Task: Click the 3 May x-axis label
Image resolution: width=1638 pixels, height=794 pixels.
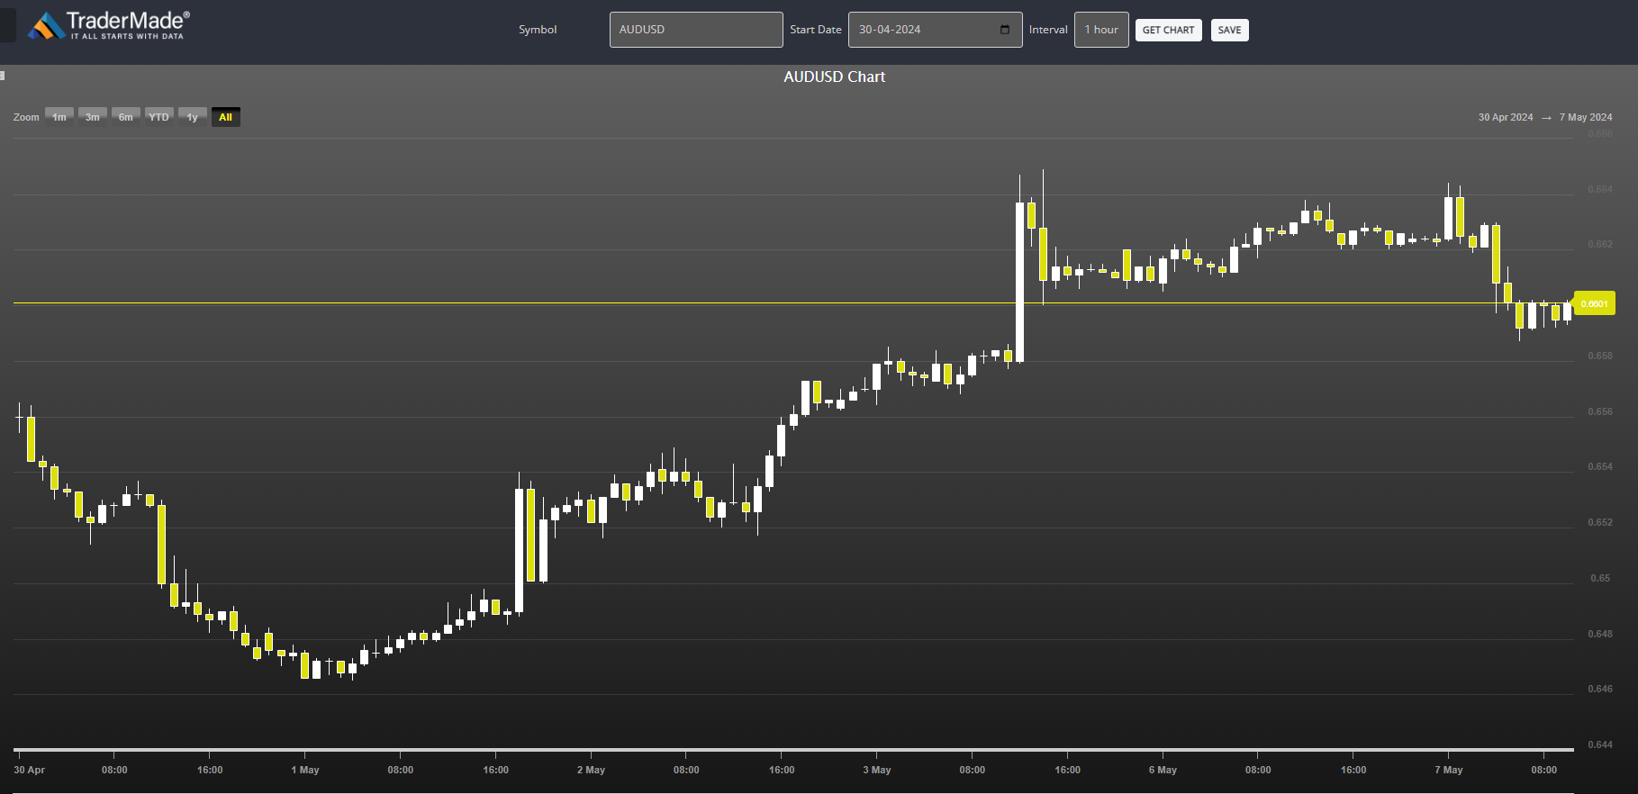Action: coord(877,770)
